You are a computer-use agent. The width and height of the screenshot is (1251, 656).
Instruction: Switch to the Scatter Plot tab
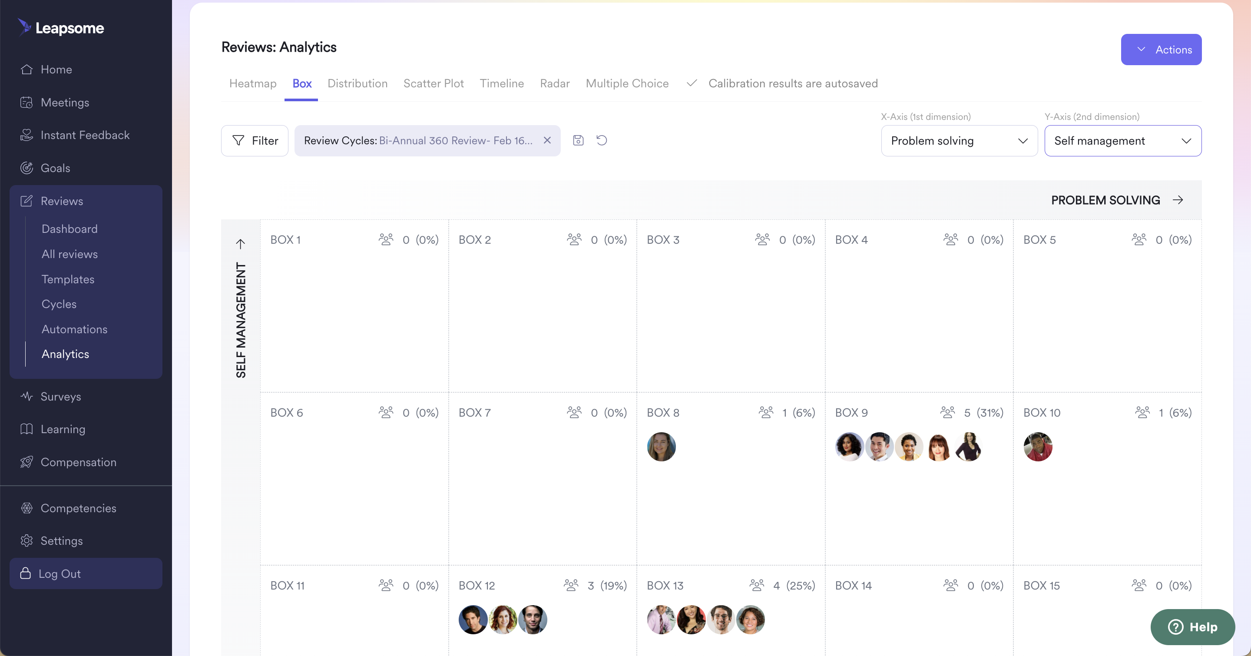(433, 83)
